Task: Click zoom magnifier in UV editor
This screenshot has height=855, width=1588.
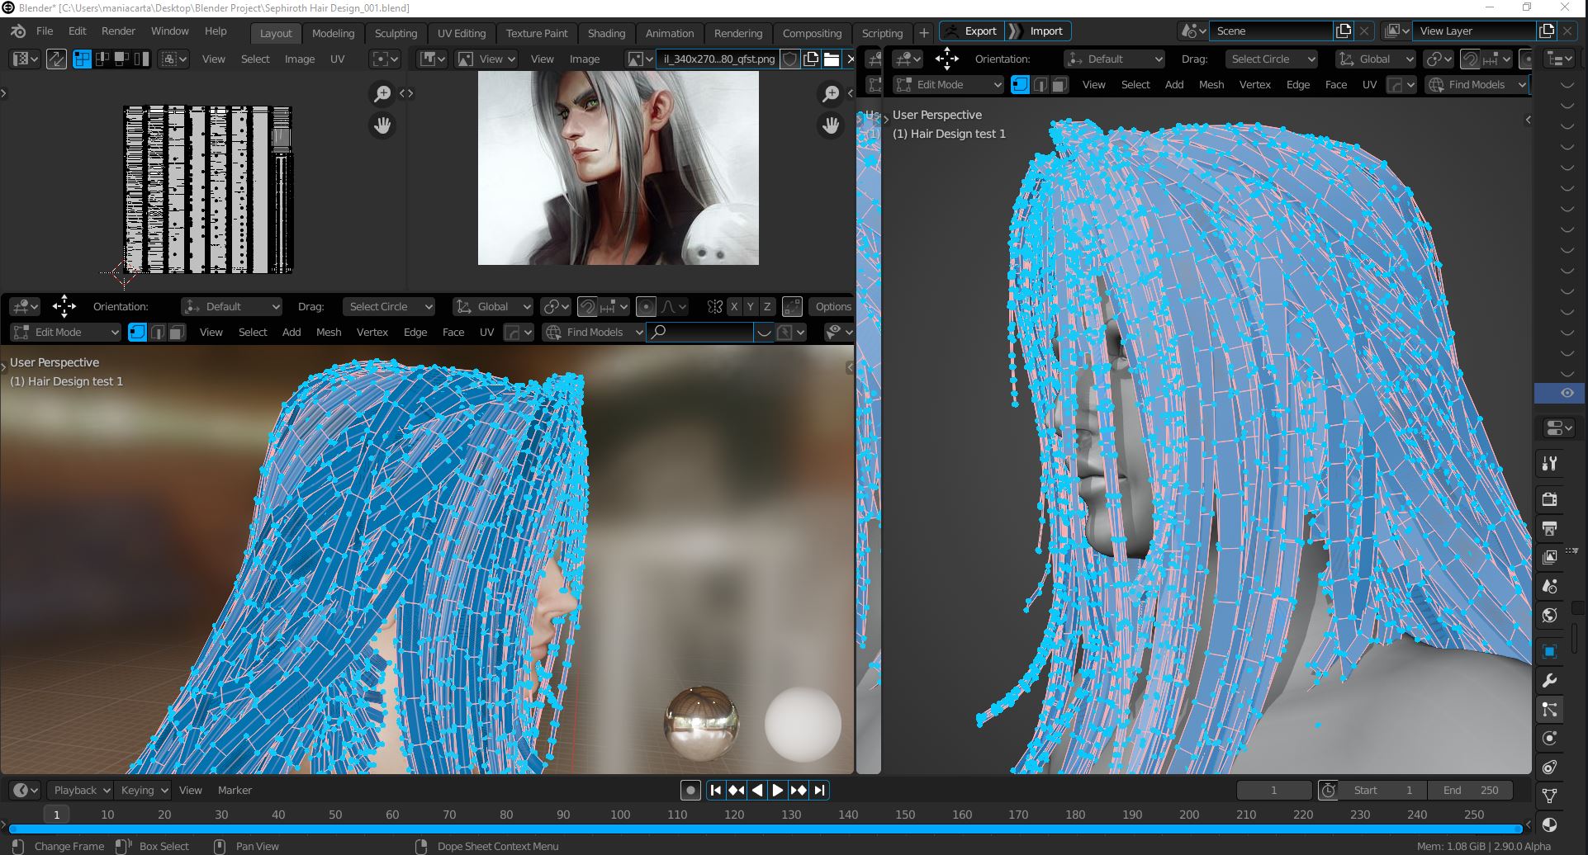Action: point(382,94)
